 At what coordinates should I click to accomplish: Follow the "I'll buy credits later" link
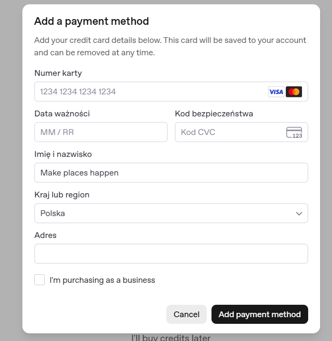171,338
